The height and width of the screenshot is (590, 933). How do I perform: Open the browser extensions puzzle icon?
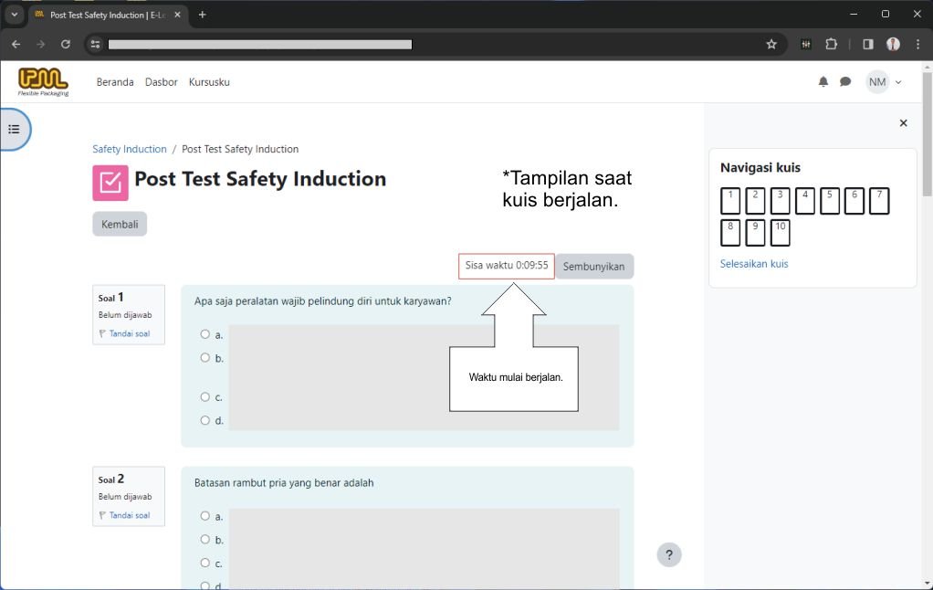[x=831, y=44]
